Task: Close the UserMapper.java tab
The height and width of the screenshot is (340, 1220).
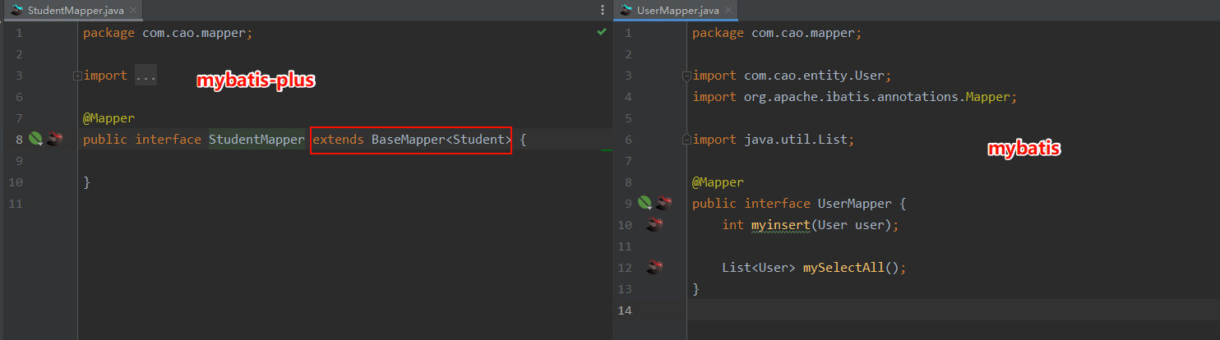Action: click(x=728, y=11)
